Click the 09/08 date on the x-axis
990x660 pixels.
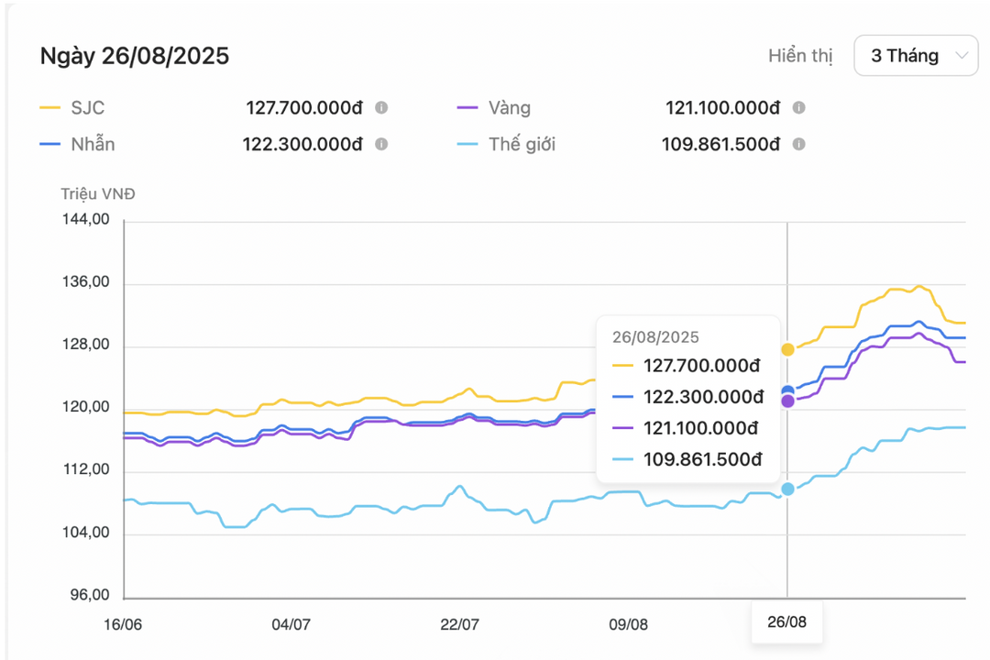coord(628,624)
